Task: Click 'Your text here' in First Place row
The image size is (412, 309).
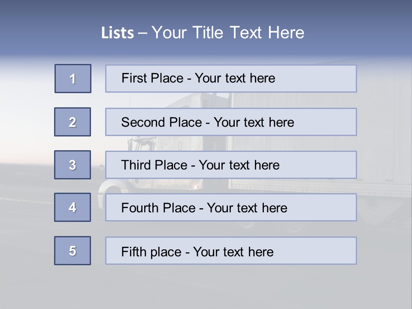Action: point(235,78)
